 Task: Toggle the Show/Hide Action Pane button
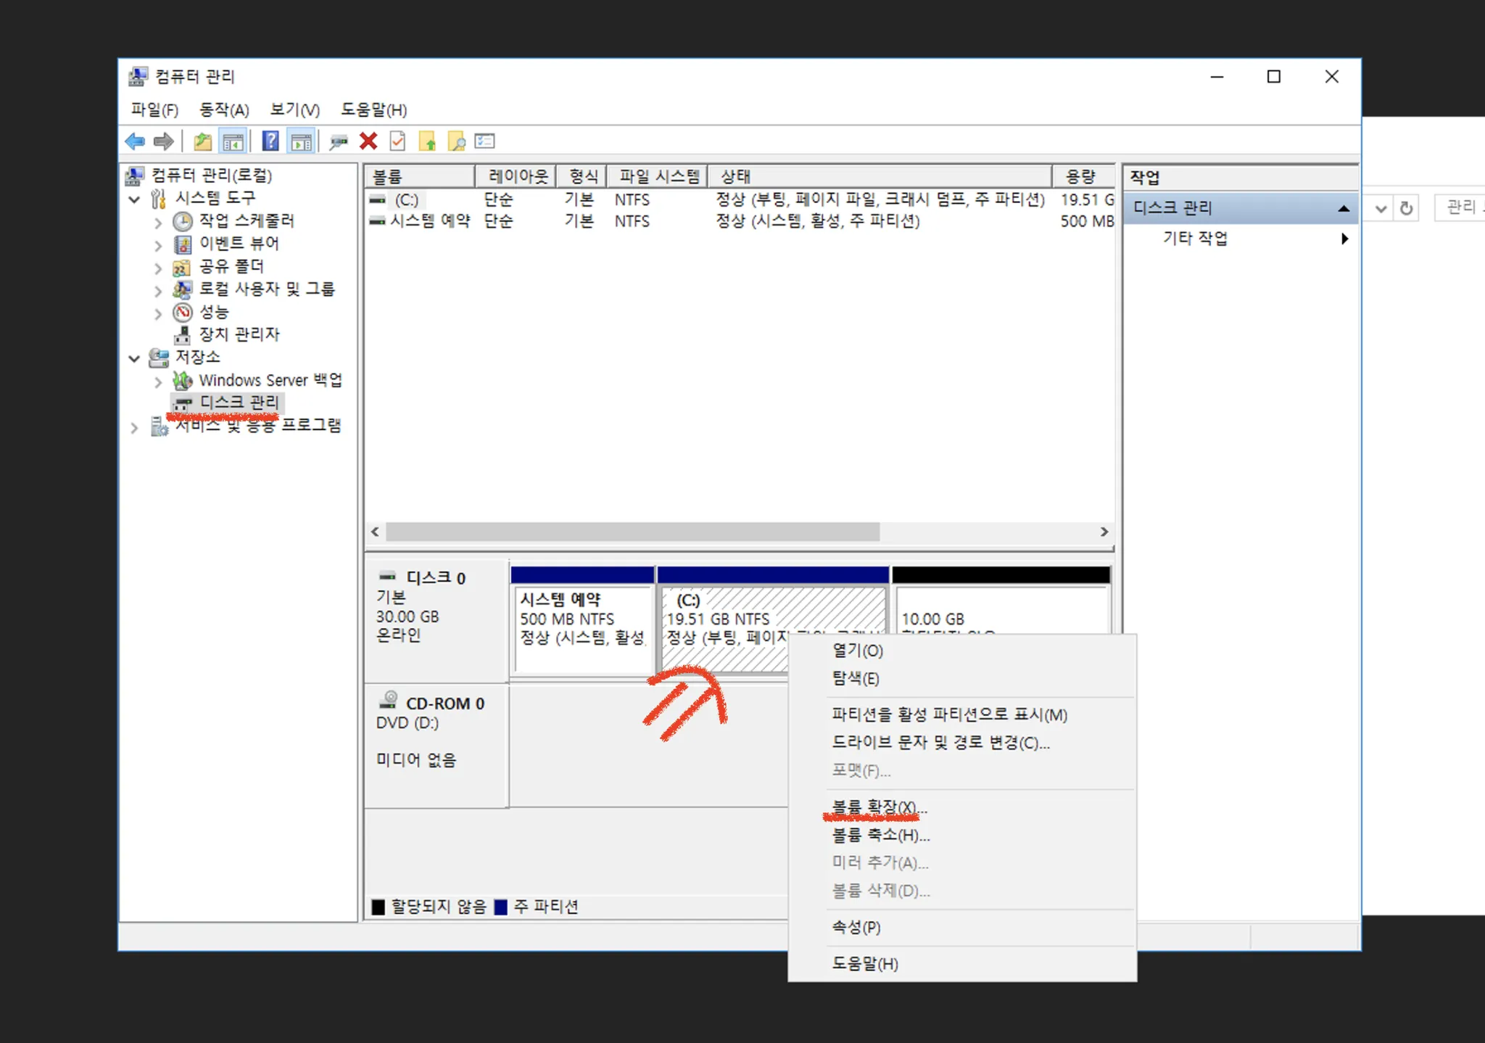pos(302,141)
